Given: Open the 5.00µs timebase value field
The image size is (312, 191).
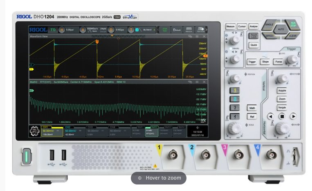Looking at the screenshot, I should pyautogui.click(x=70, y=30).
